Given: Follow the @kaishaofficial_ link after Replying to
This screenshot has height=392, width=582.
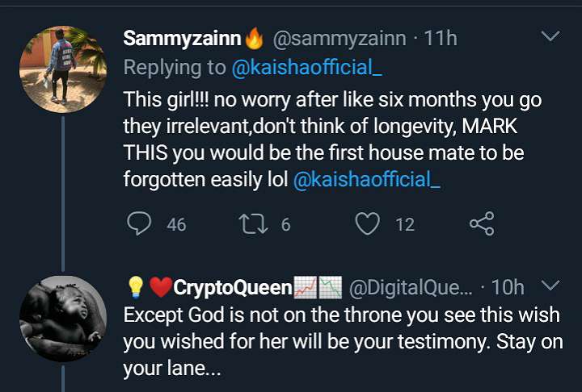Looking at the screenshot, I should (x=307, y=69).
